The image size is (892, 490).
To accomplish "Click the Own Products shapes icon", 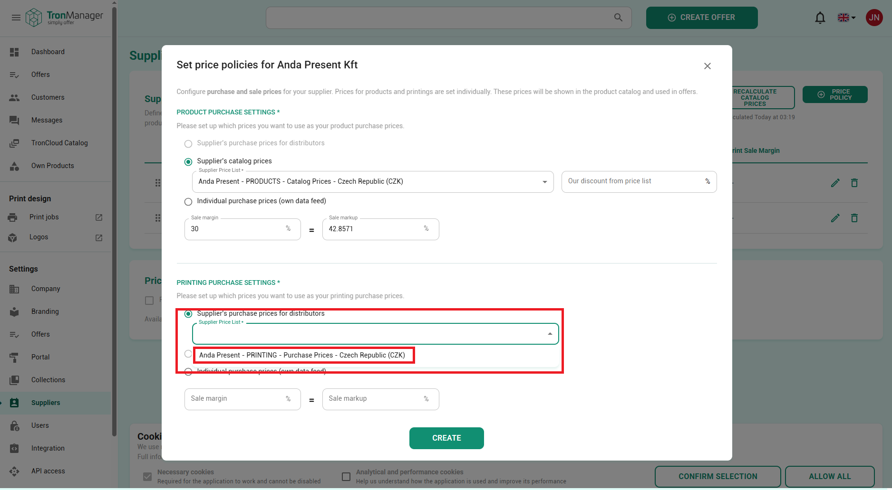I will pyautogui.click(x=14, y=166).
